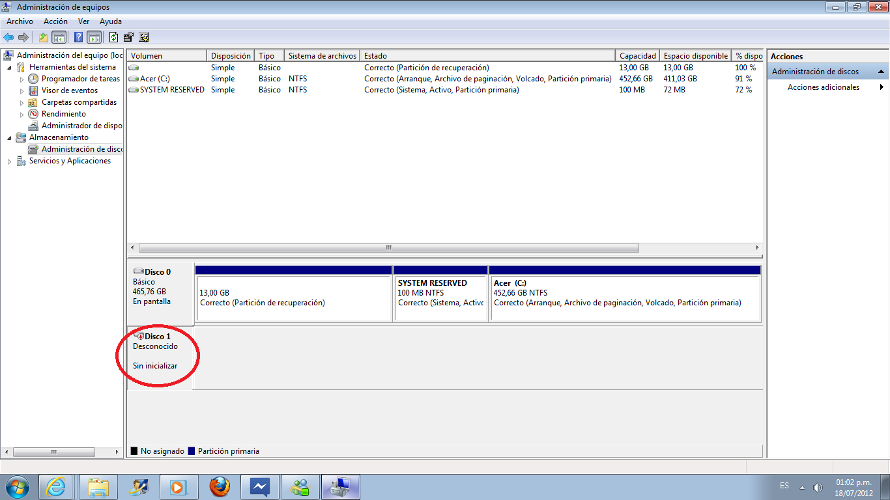Click the Almacenamiento storage icon
Image resolution: width=890 pixels, height=500 pixels.
[x=21, y=137]
